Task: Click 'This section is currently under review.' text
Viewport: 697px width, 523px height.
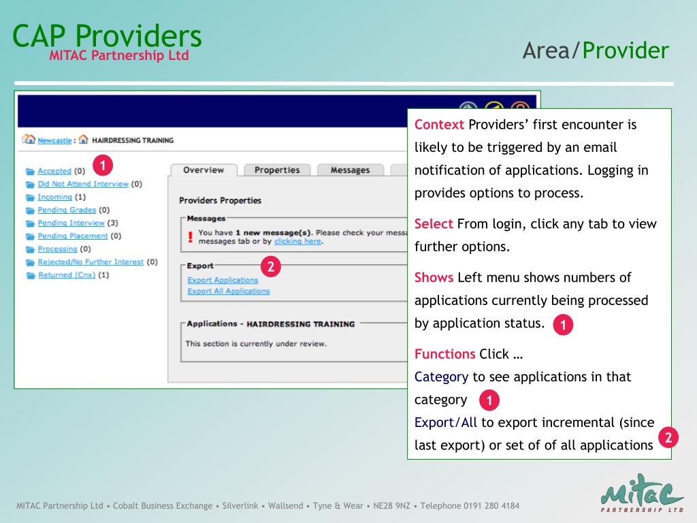Action: (x=256, y=344)
